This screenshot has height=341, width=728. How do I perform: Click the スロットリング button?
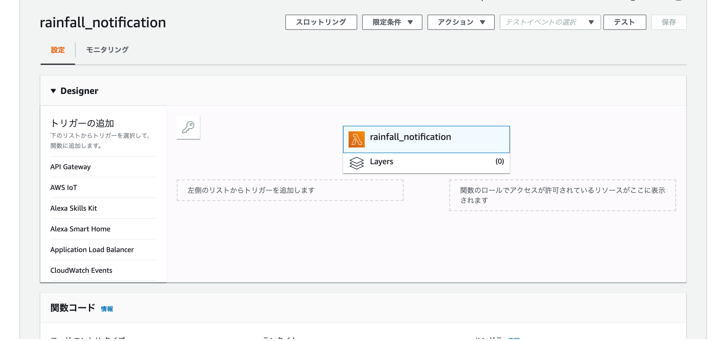[321, 22]
